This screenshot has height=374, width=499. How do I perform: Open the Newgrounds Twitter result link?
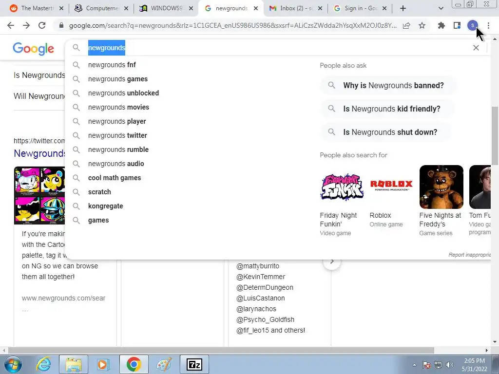pos(39,153)
